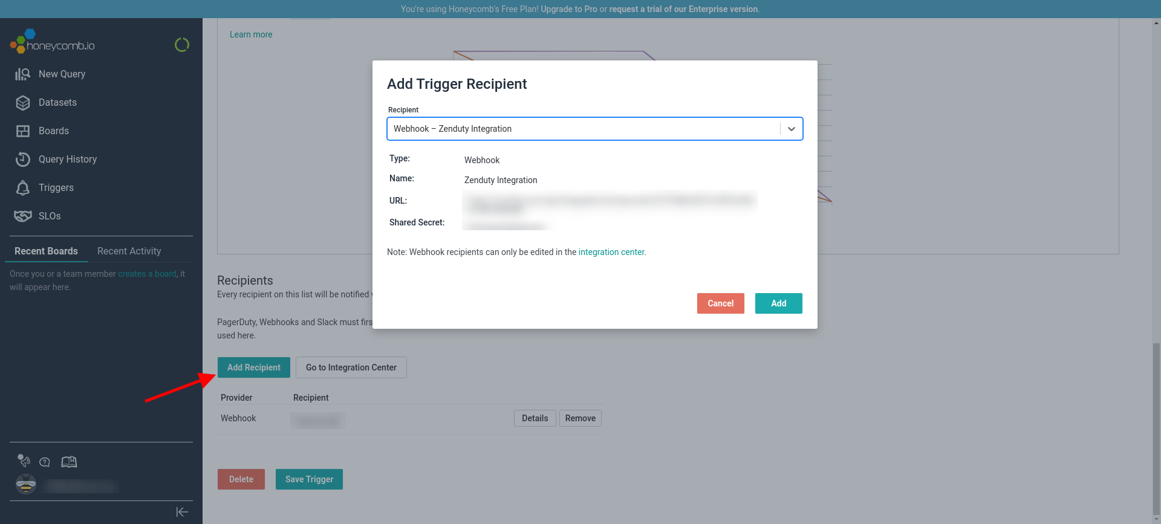This screenshot has height=524, width=1161.
Task: Click the Datasets cube icon
Action: (23, 103)
